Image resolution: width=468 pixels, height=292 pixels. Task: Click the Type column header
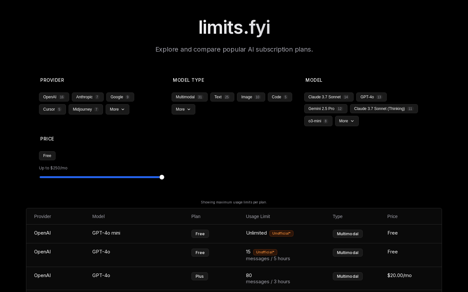tap(338, 216)
